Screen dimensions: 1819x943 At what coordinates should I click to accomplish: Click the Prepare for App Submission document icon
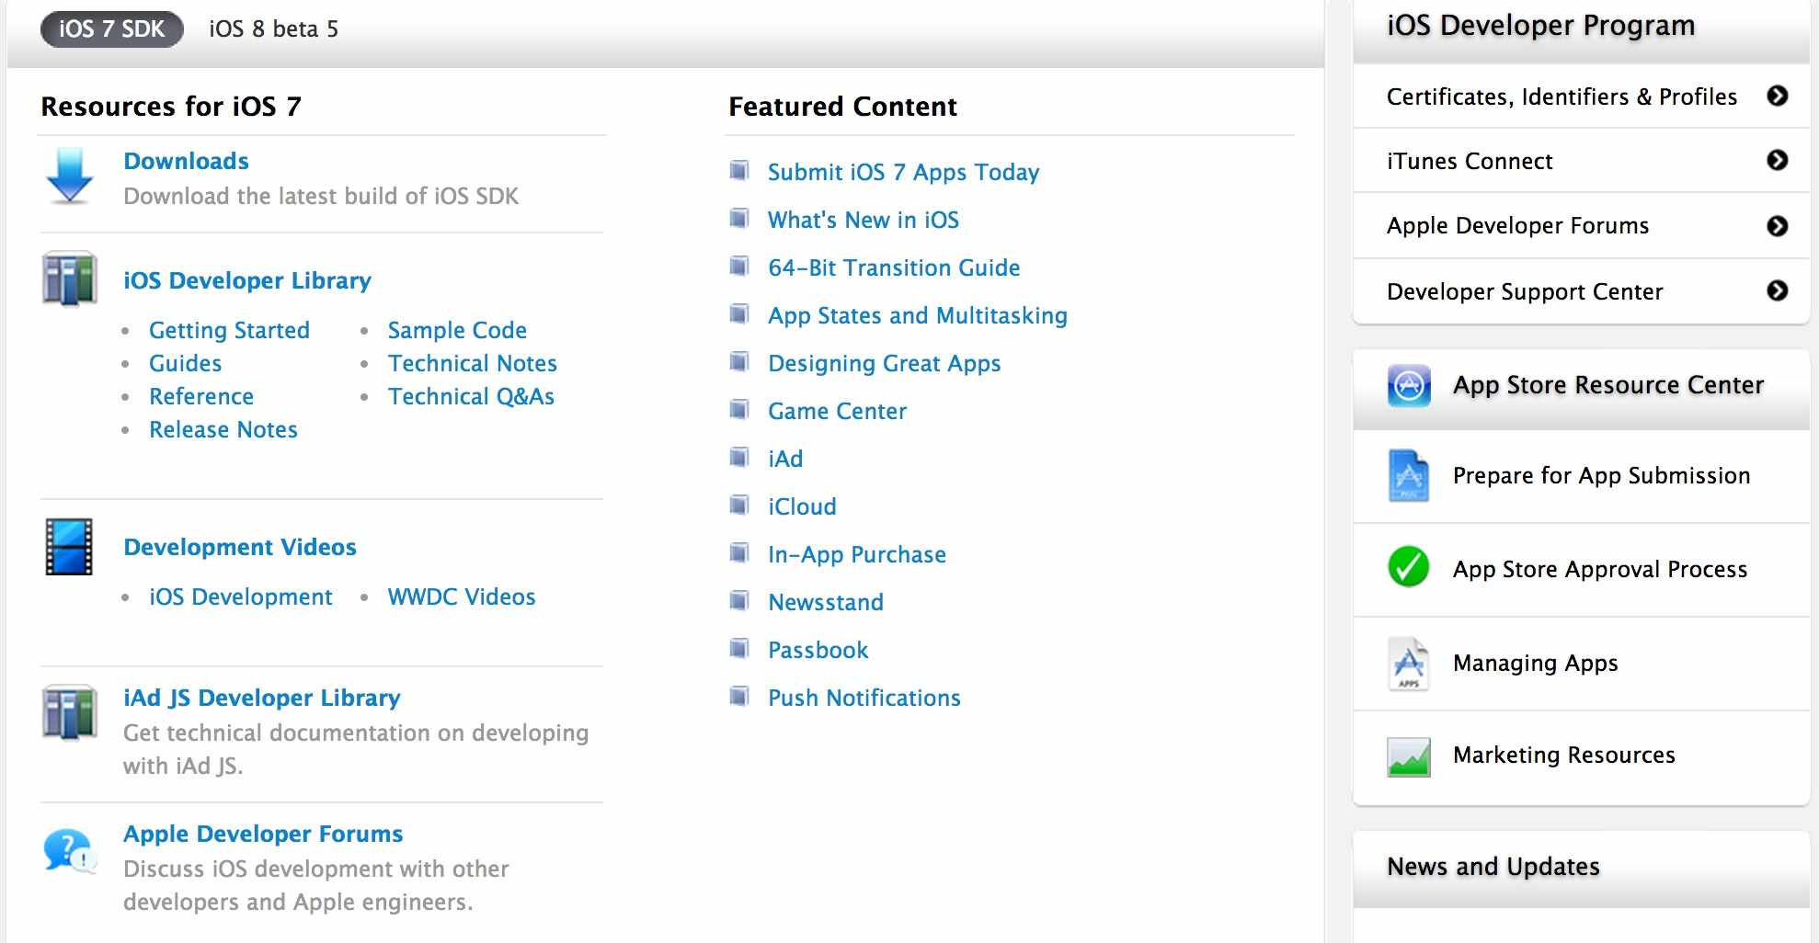click(x=1409, y=476)
